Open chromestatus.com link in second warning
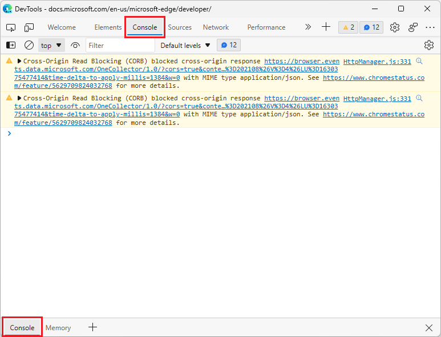The image size is (441, 337). point(374,115)
